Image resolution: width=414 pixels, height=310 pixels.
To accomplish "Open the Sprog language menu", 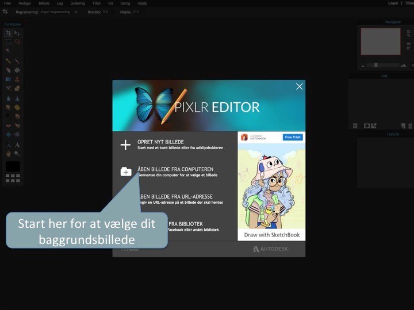I will 125,3.
